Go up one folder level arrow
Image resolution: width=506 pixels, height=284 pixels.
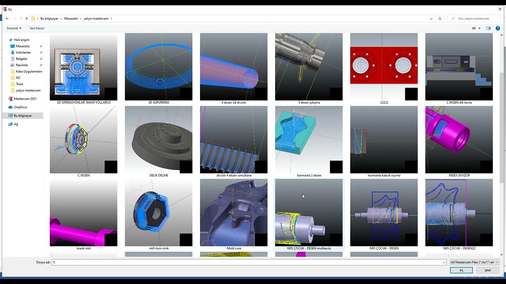click(x=26, y=19)
